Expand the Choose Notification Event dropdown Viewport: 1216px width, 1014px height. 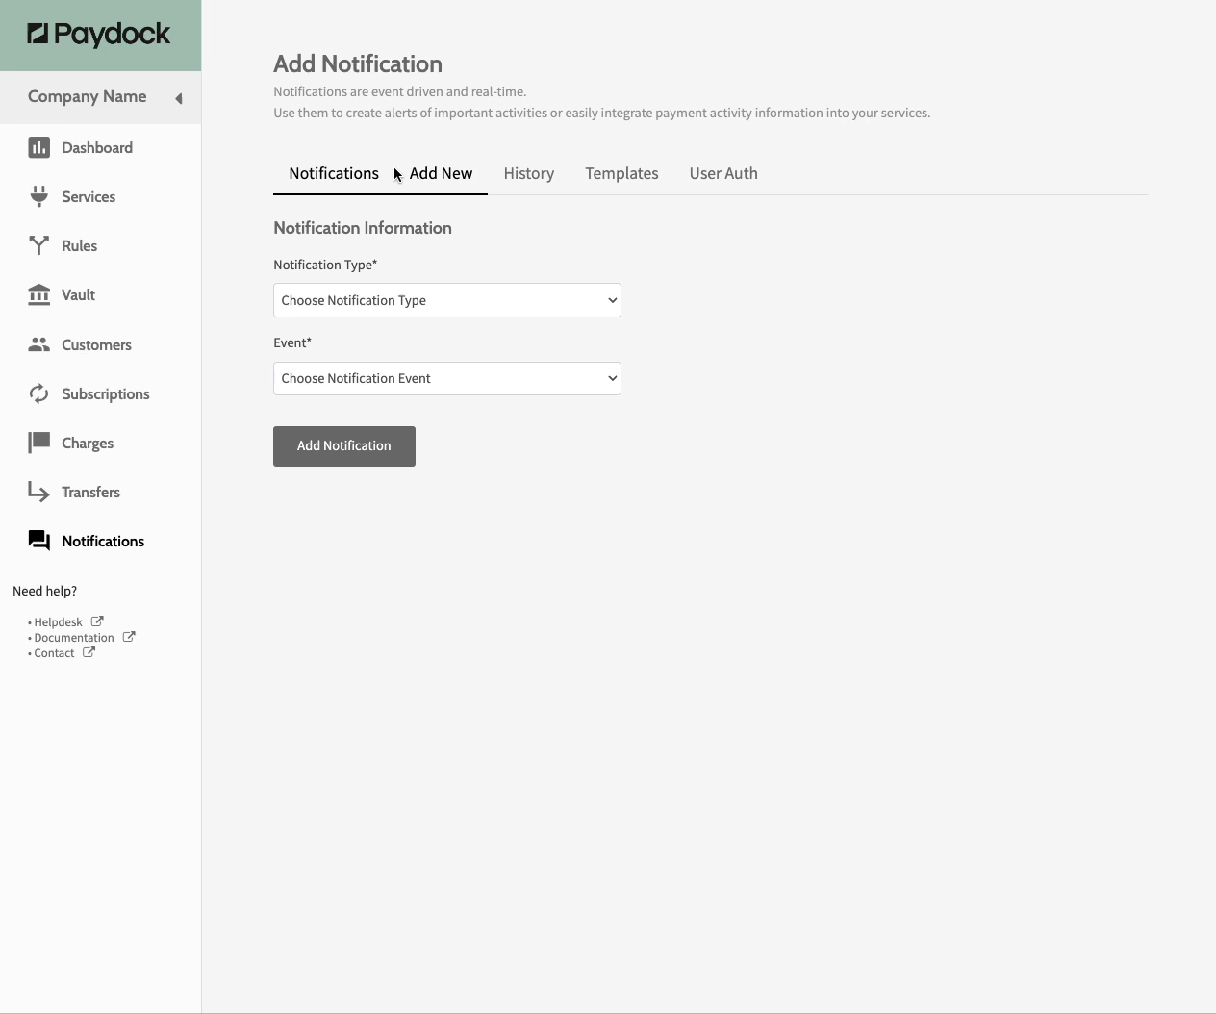(446, 378)
